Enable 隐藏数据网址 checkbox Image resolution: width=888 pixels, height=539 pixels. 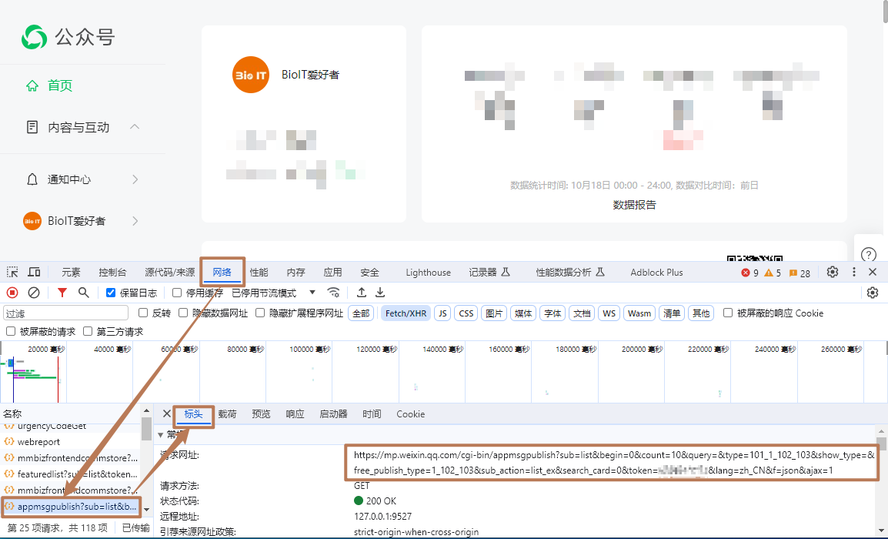(x=183, y=313)
